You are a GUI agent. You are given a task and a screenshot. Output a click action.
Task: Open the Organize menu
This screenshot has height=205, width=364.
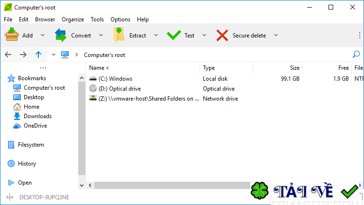pos(73,19)
